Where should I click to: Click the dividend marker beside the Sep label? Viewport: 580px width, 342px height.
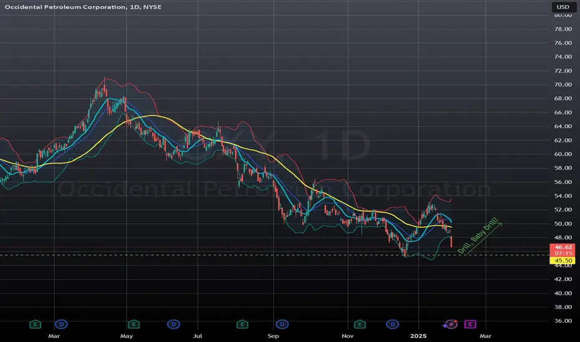(x=283, y=325)
